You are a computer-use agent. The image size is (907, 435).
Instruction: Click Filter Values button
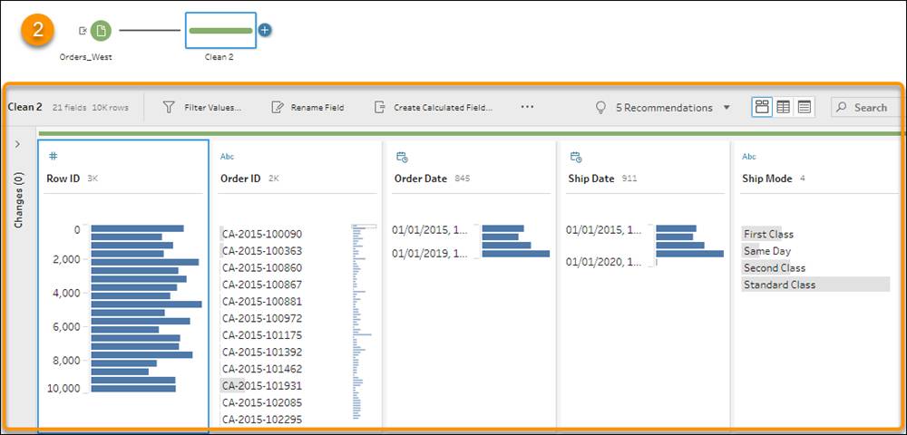(x=201, y=108)
